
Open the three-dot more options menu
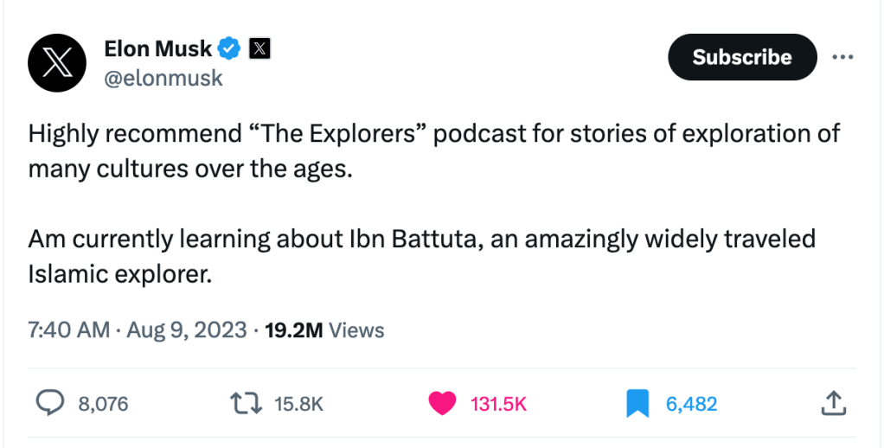click(x=842, y=57)
